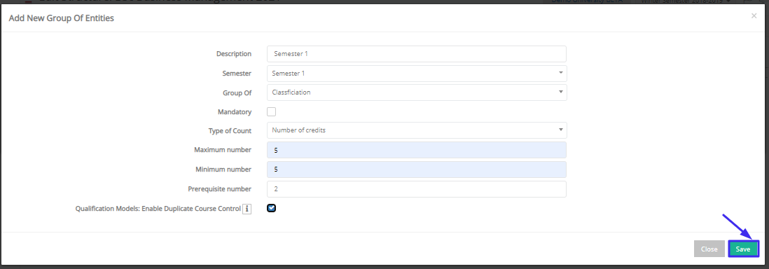Focus the Description text field
This screenshot has height=269, width=769.
pyautogui.click(x=417, y=54)
